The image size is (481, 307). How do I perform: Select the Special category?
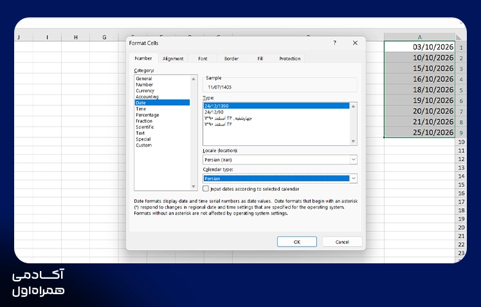pos(162,139)
